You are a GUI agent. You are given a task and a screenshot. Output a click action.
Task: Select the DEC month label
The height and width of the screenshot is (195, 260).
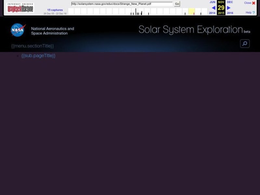pyautogui.click(x=229, y=2)
